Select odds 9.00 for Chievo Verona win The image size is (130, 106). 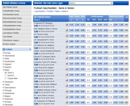pyautogui.click(x=83, y=30)
